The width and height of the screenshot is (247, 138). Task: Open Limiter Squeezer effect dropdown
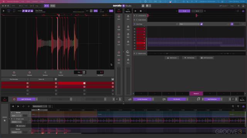click(x=153, y=99)
